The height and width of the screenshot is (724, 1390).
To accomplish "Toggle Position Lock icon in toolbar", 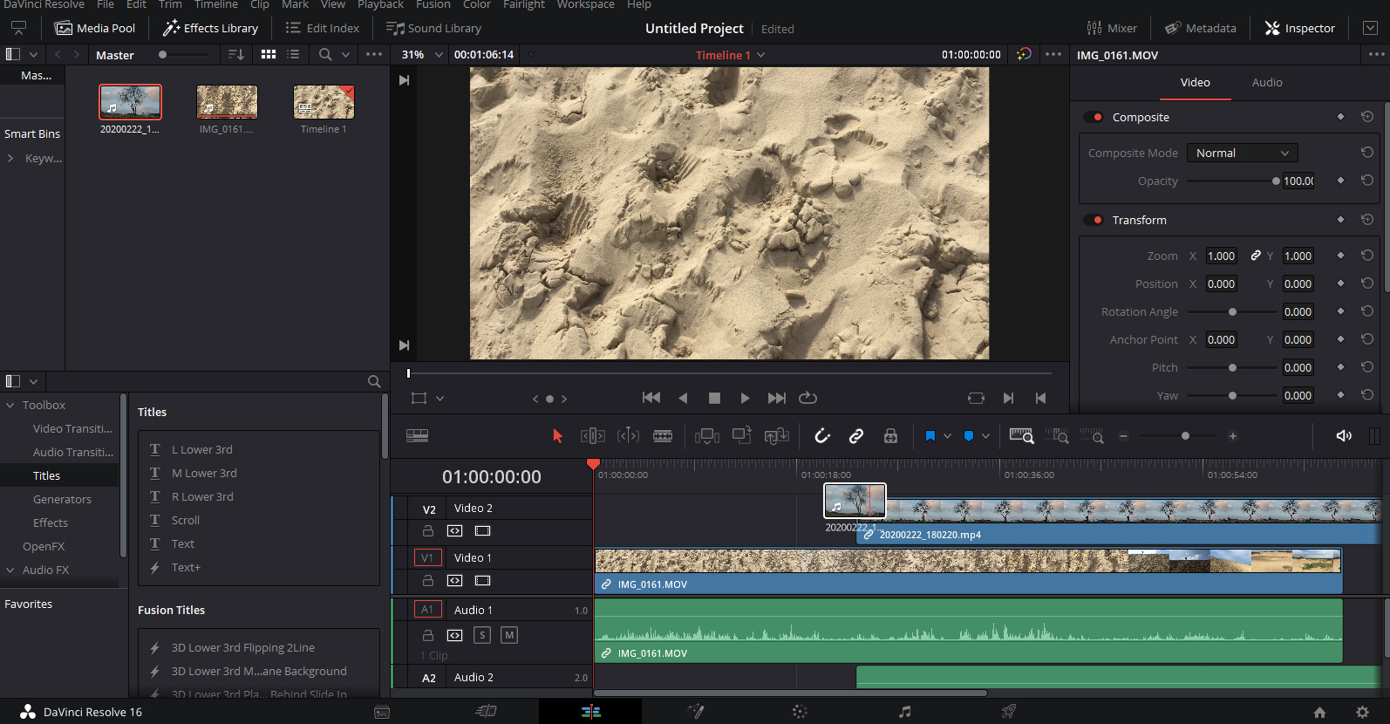I will (x=890, y=436).
